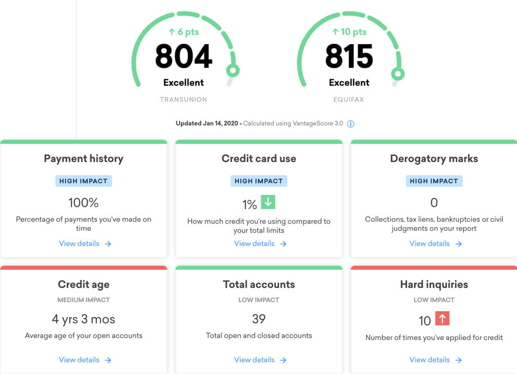Image resolution: width=517 pixels, height=374 pixels.
Task: Click the 0 derogatory marks value
Action: coord(434,203)
